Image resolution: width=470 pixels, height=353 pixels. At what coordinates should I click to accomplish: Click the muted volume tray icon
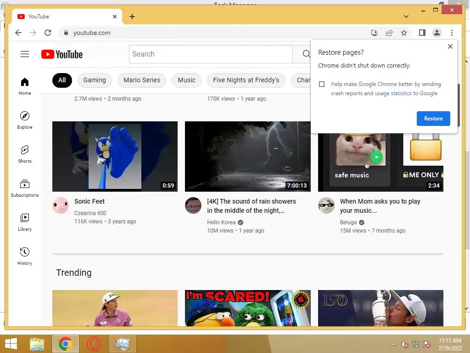(405, 344)
